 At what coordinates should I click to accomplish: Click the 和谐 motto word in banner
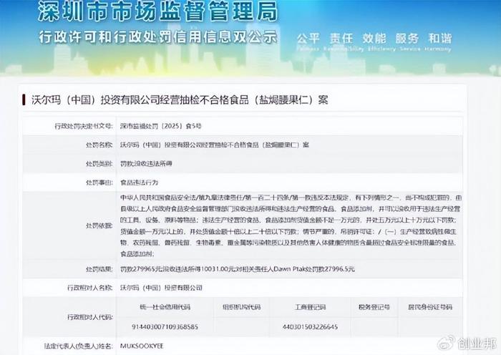[x=439, y=39]
